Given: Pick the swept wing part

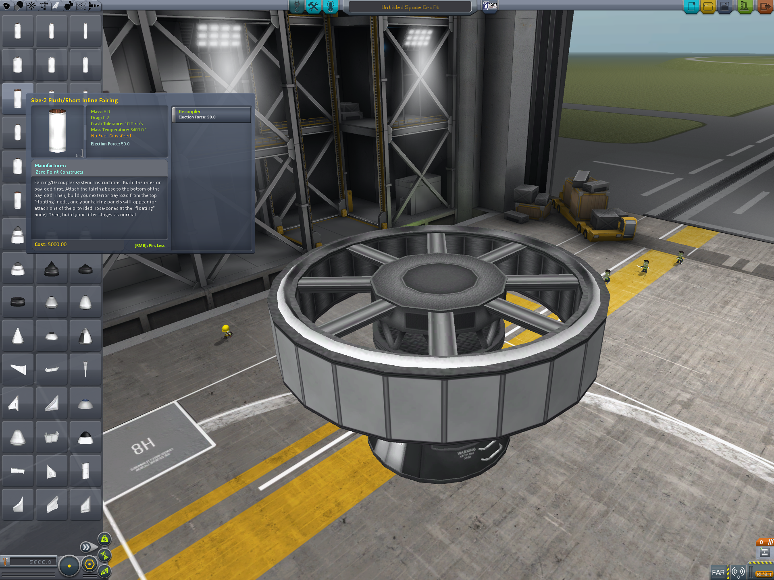Looking at the screenshot, I should 18,370.
